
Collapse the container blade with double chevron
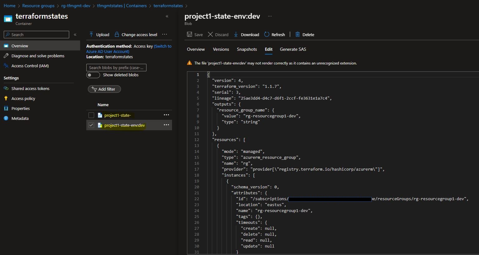[x=167, y=16]
